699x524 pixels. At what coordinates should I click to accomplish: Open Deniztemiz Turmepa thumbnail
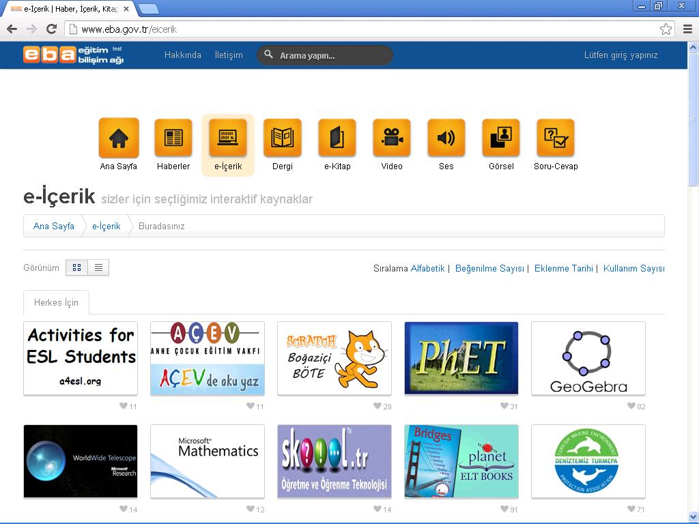click(588, 461)
